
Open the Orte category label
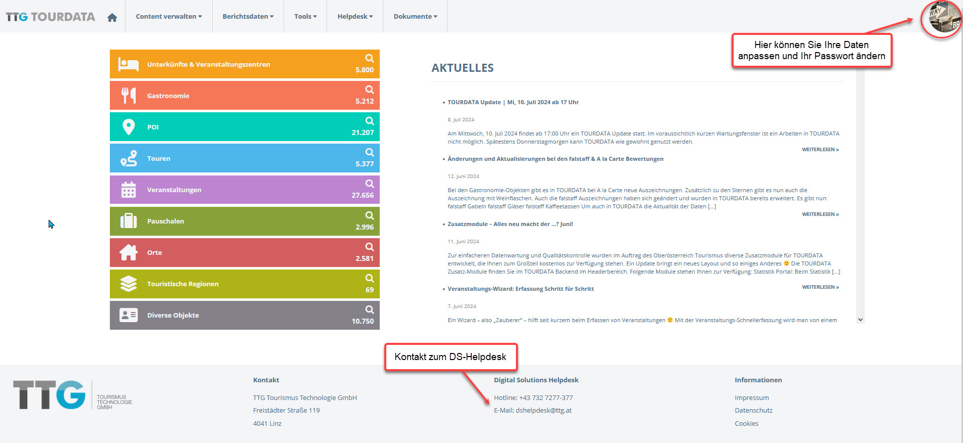[154, 252]
